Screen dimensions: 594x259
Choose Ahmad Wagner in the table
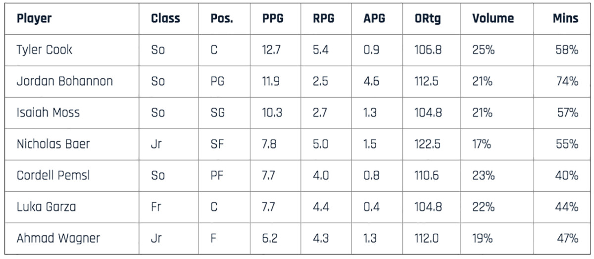(58, 238)
